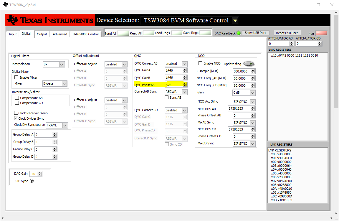The width and height of the screenshot is (339, 221).
Task: Open the OffsetAB adjust dropdown
Action: click(124, 65)
